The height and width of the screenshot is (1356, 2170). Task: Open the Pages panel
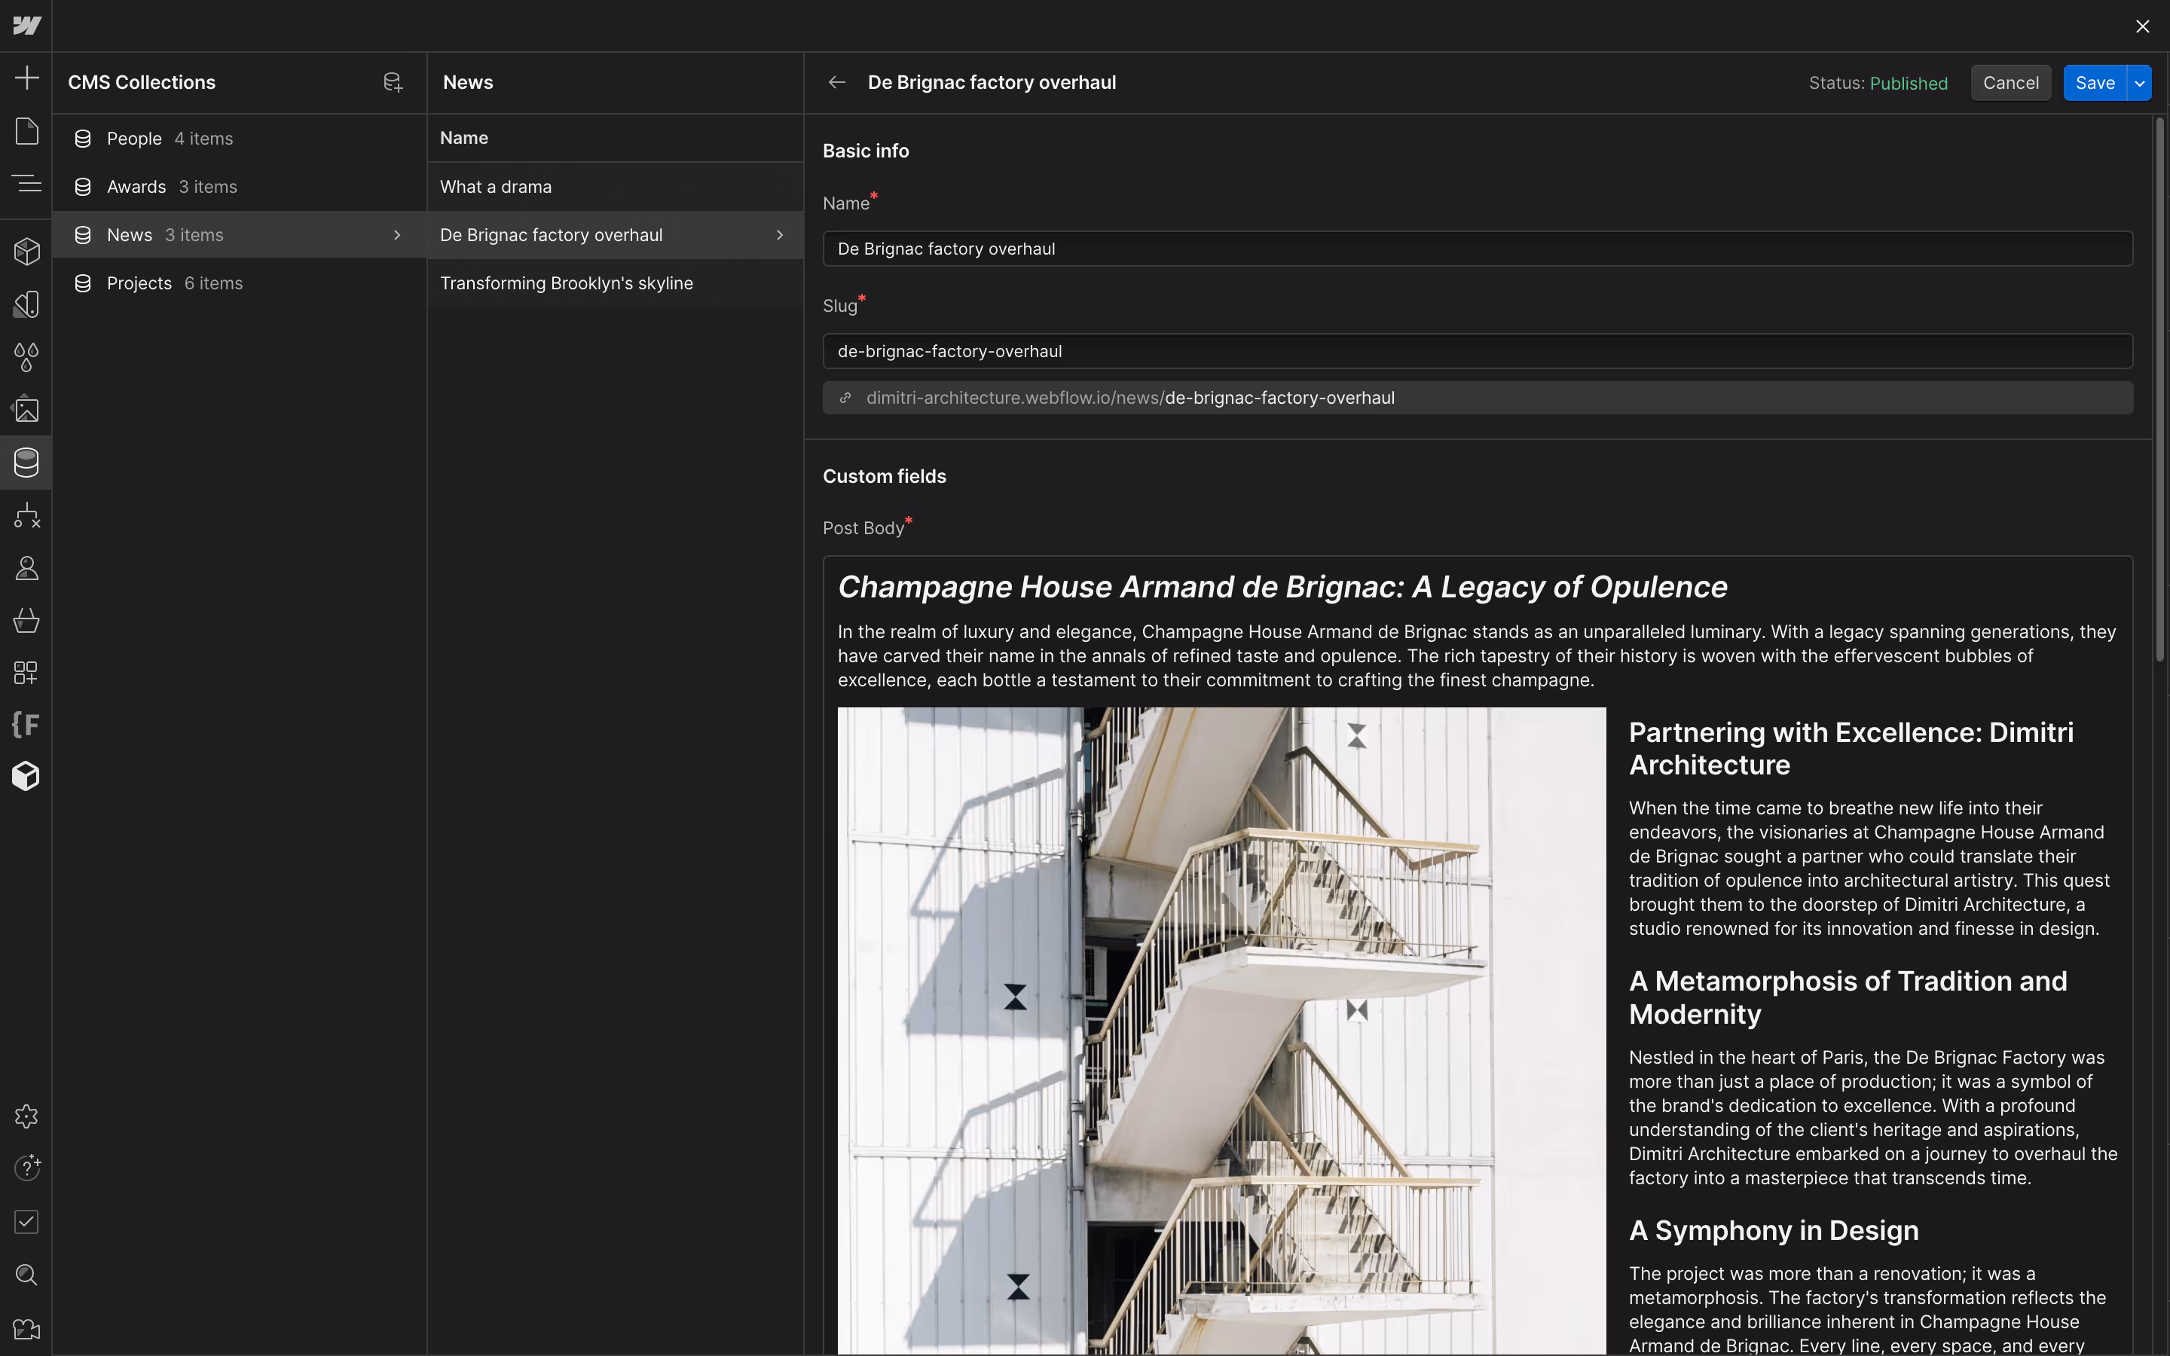click(x=26, y=131)
